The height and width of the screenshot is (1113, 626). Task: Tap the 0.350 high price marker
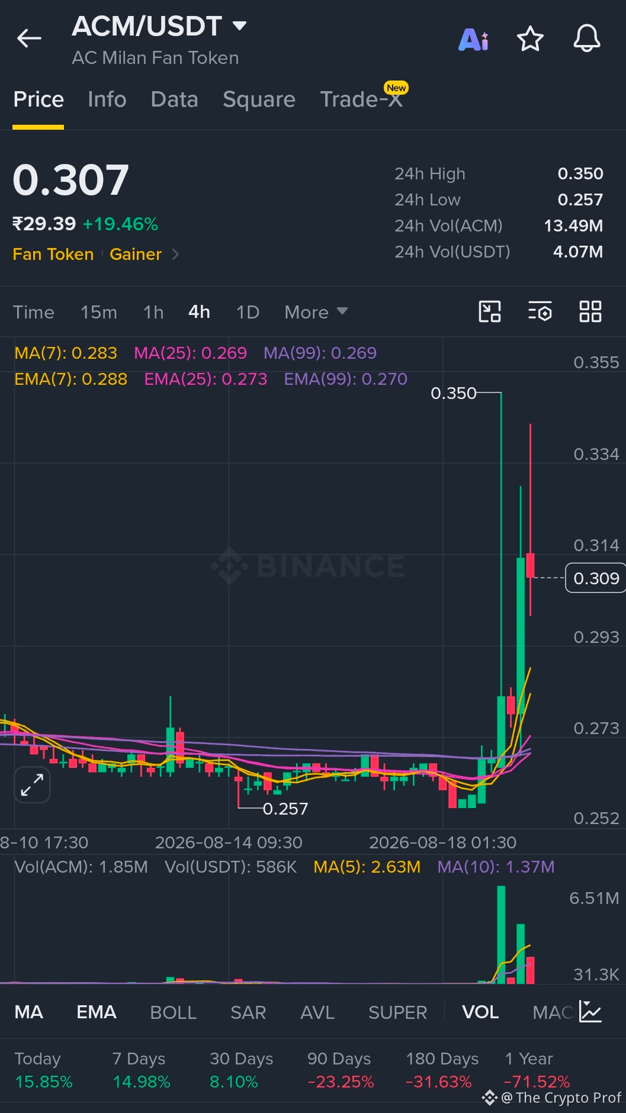(454, 393)
